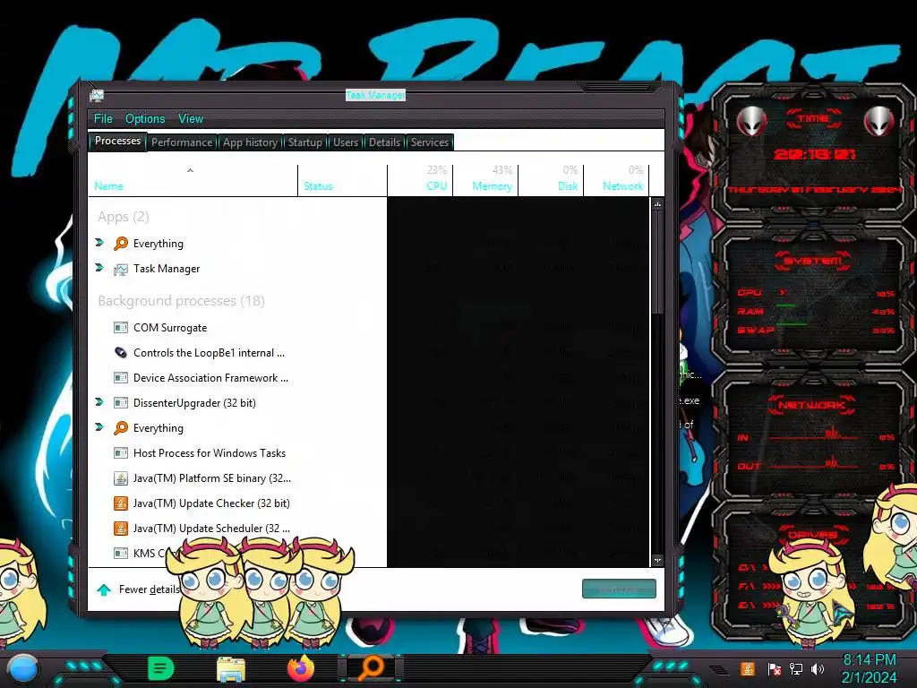Select Host Process for Windows Tasks row
Viewport: 917px width, 688px height.
point(369,452)
